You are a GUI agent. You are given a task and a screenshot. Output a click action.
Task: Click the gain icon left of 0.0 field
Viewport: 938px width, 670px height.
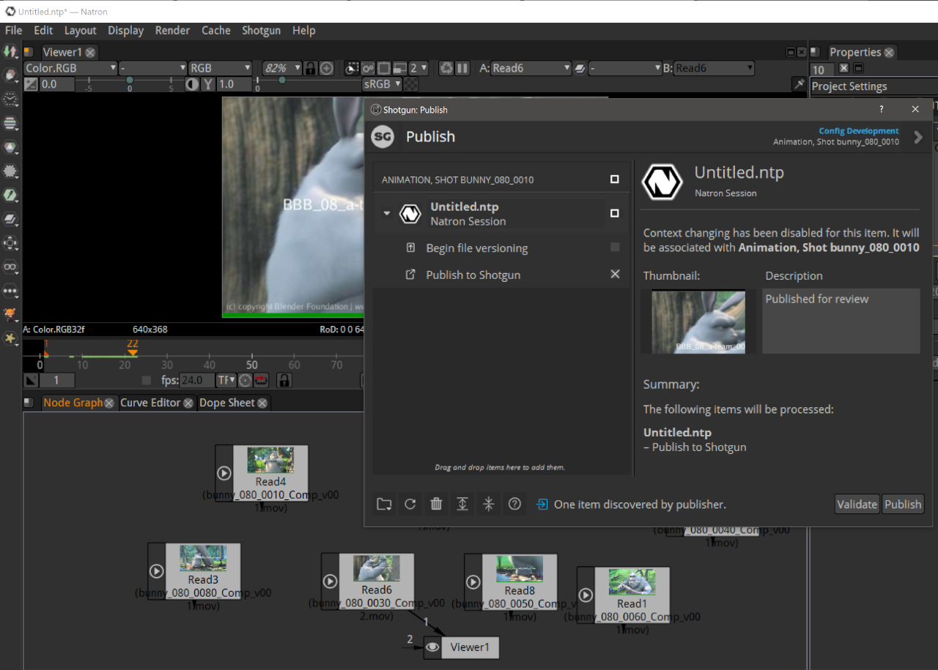[31, 84]
